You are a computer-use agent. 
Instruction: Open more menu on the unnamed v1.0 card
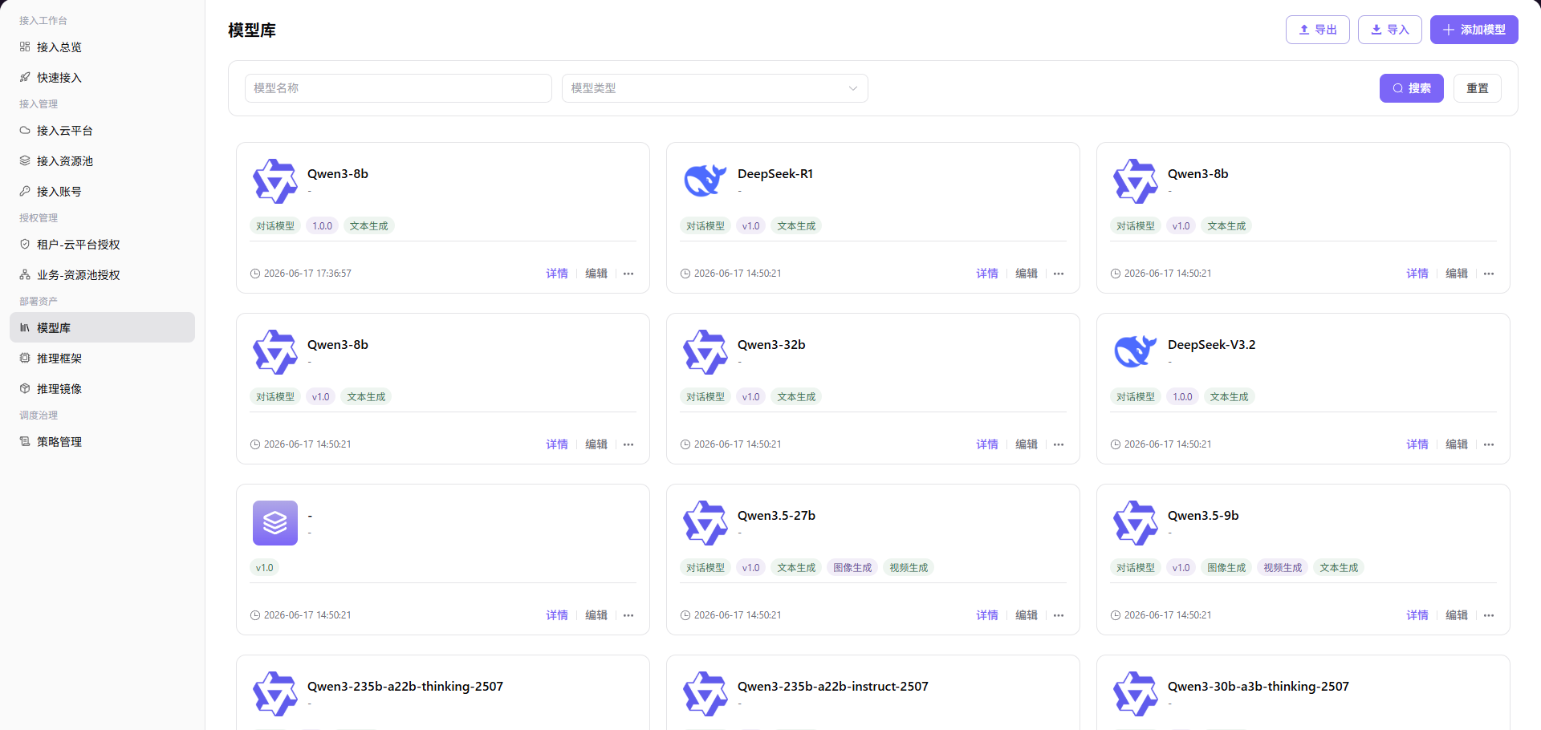click(628, 615)
